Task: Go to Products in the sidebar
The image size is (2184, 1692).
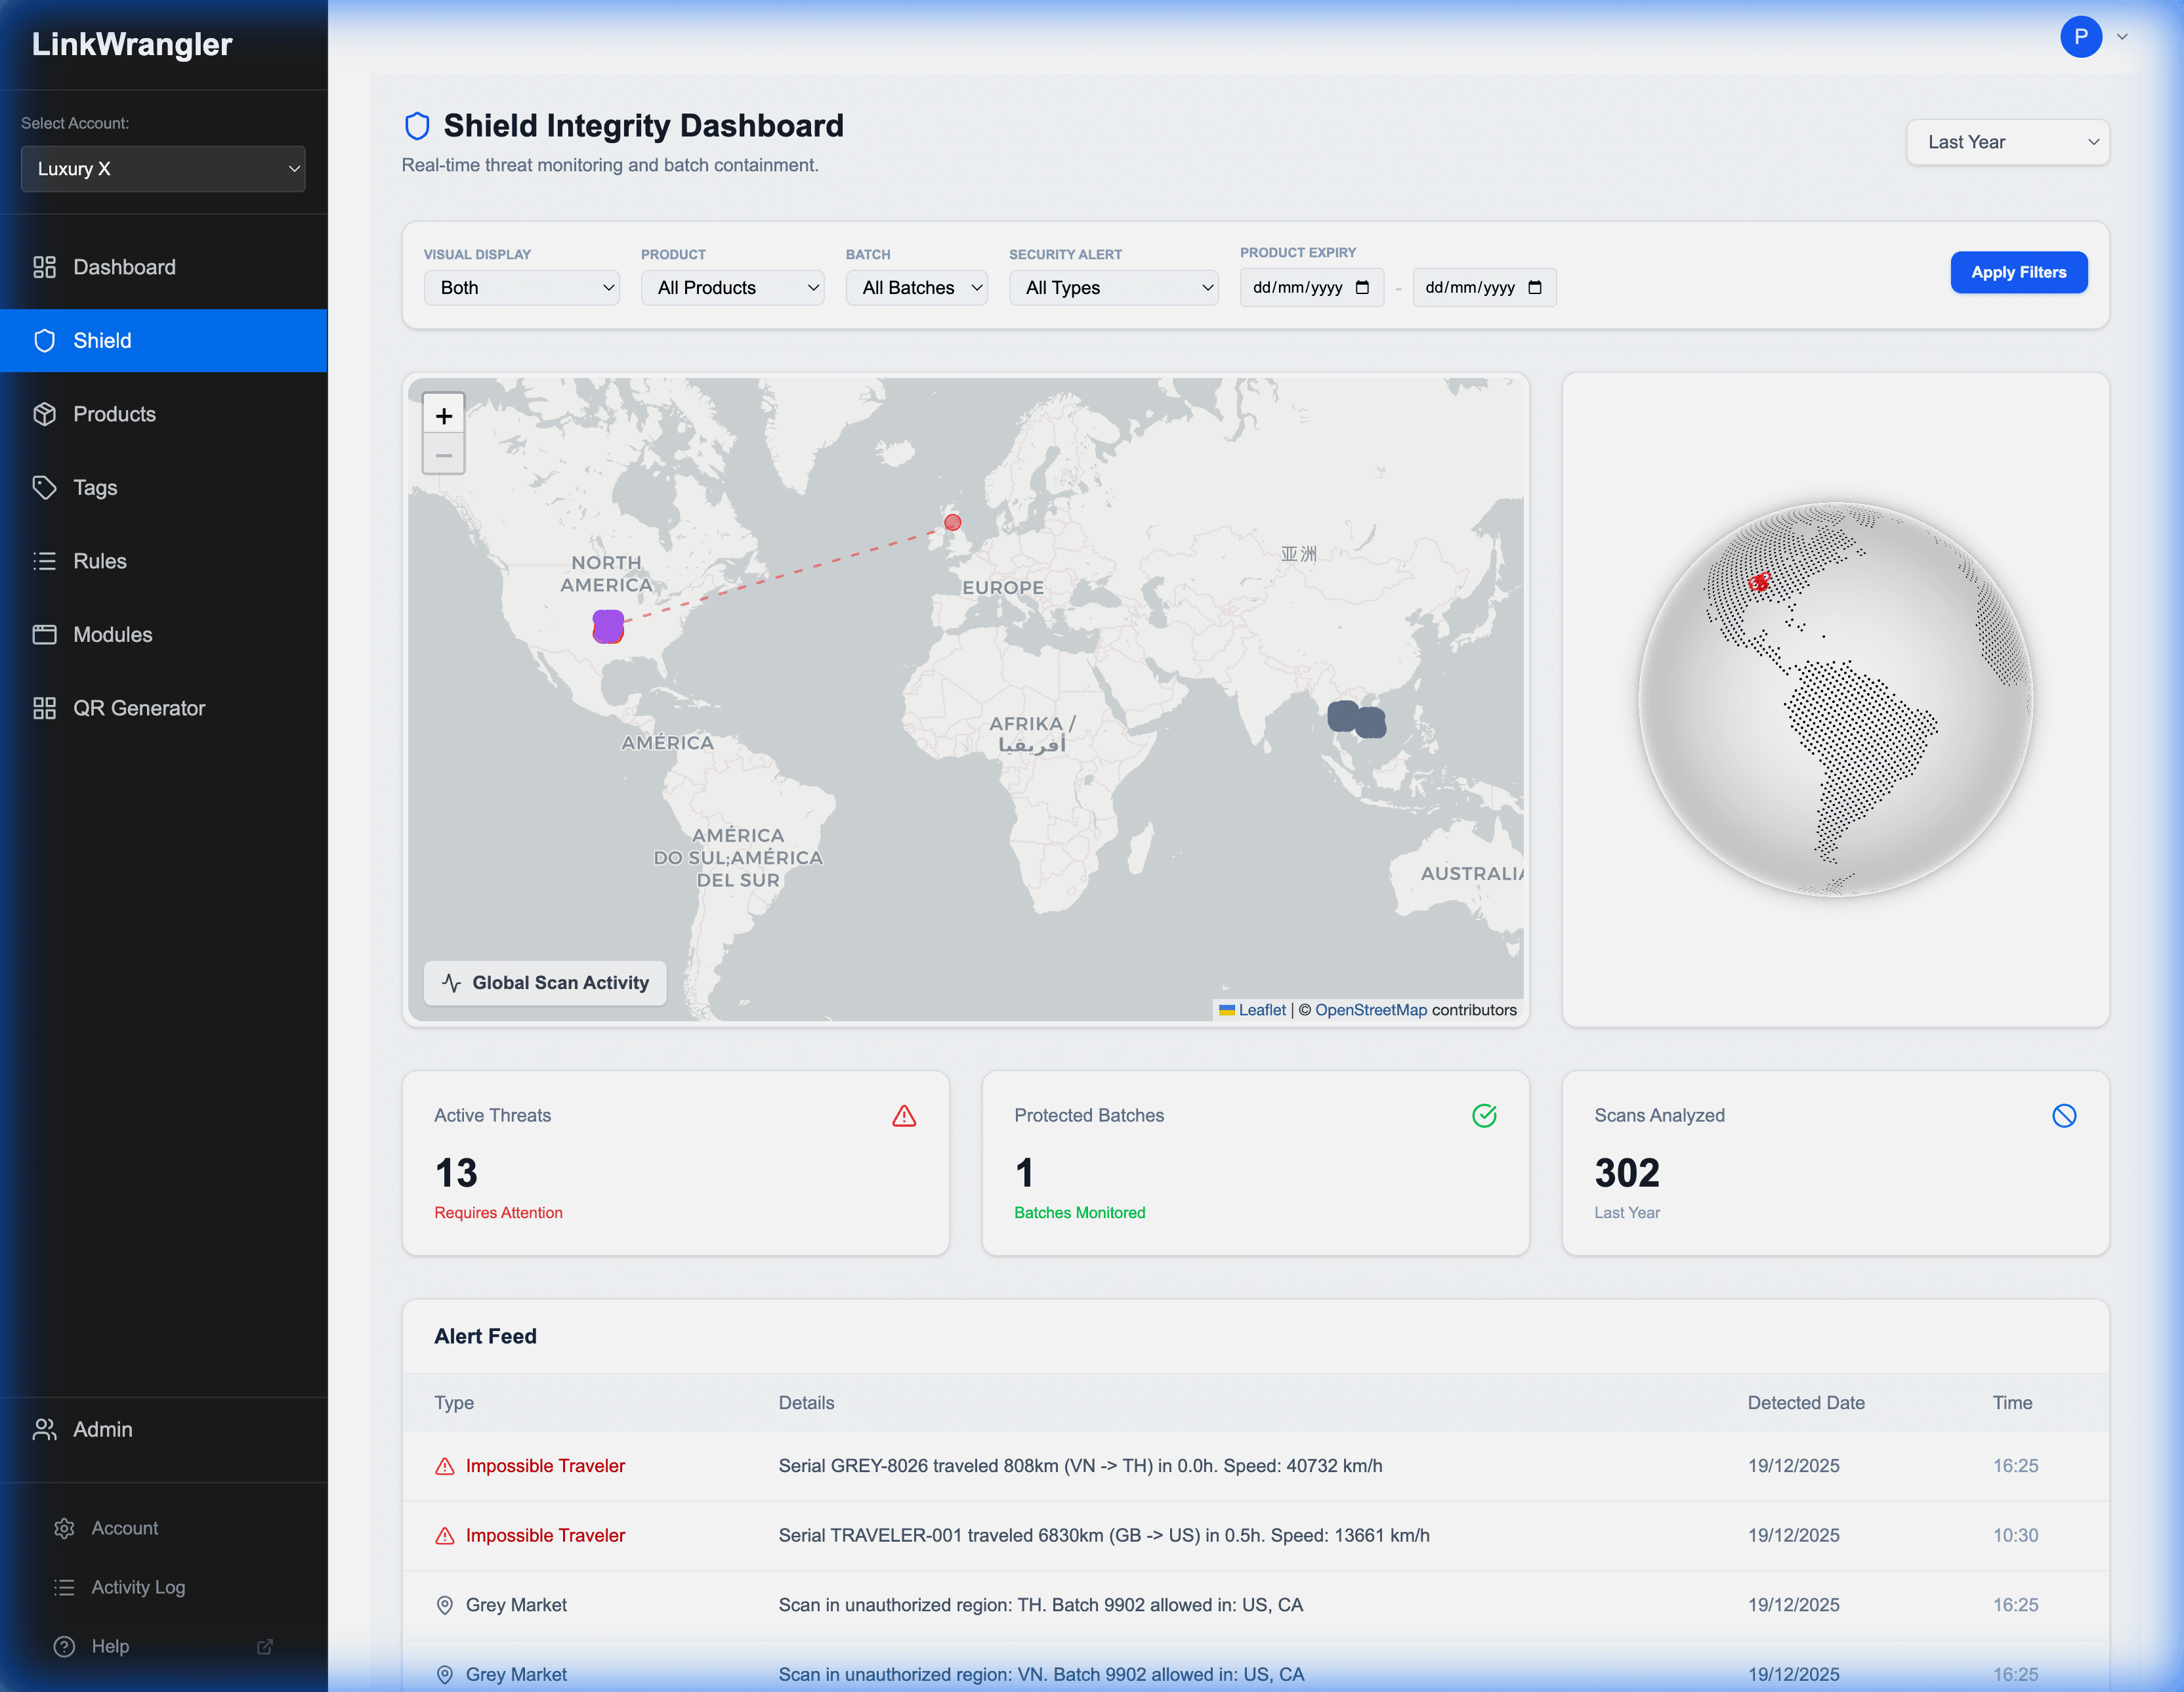Action: tap(114, 414)
